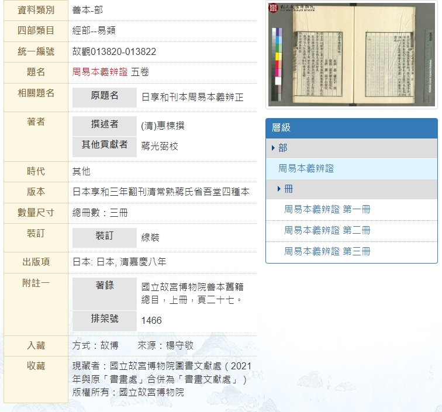Click the 原題名 sub-label
442x412 pixels.
click(104, 95)
